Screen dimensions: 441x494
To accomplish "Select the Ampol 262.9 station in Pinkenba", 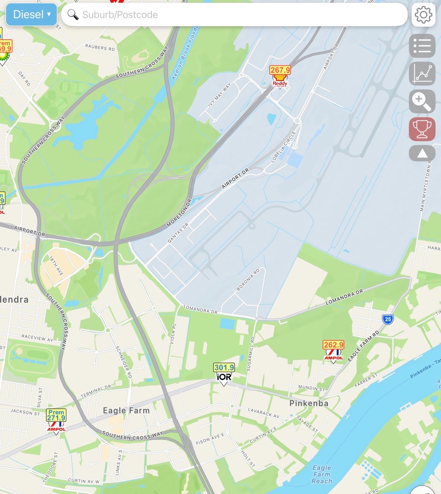I will pyautogui.click(x=333, y=352).
